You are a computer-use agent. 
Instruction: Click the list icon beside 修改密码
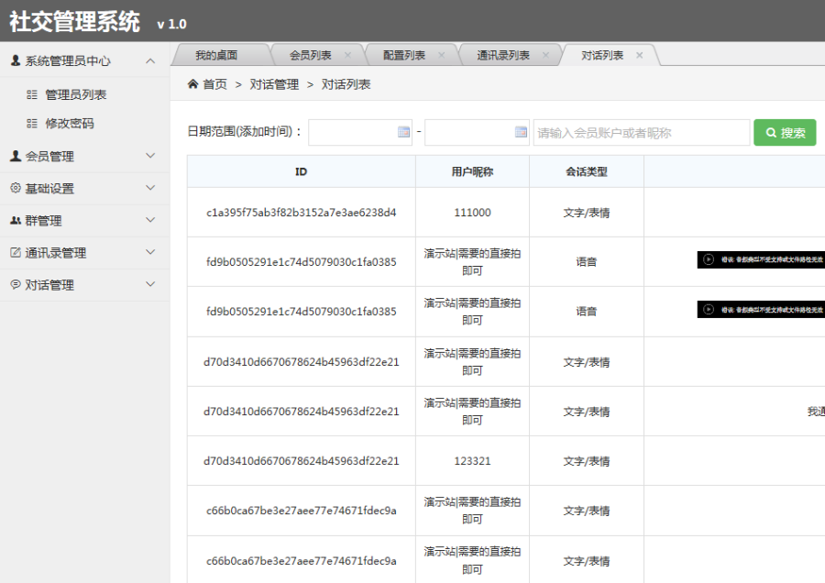click(x=32, y=124)
